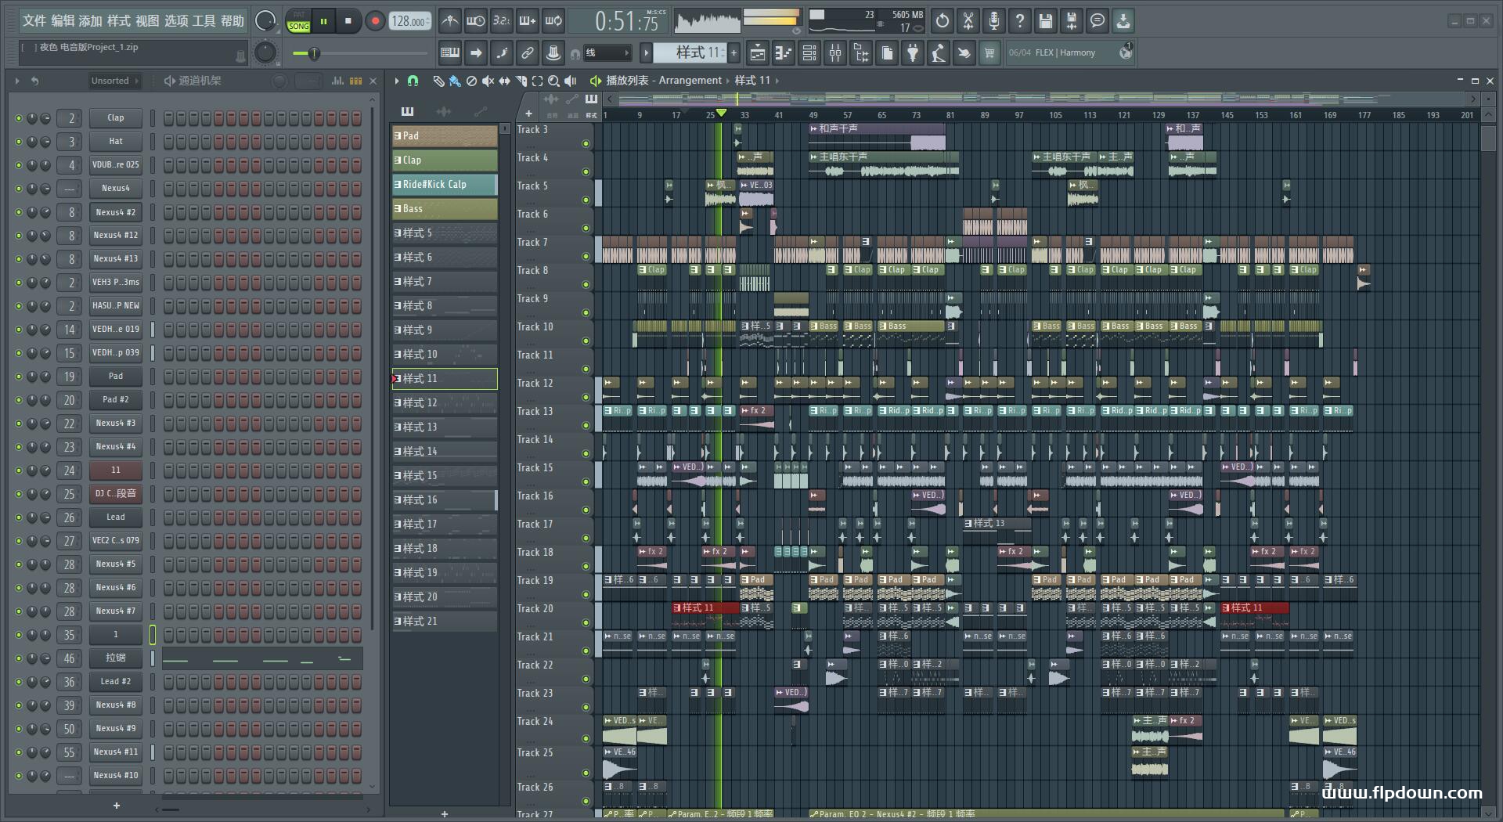Viewport: 1503px width, 822px height.
Task: Select the playlist zoom tool
Action: [x=553, y=81]
